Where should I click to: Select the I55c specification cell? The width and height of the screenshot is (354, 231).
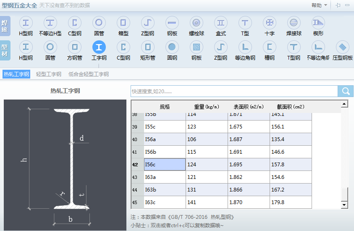tap(165, 127)
